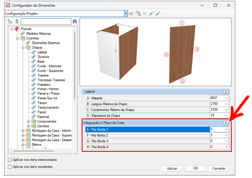Screen dimensions: 252x178
Task: Click the blue arrow export icon
Action: coord(159,13)
